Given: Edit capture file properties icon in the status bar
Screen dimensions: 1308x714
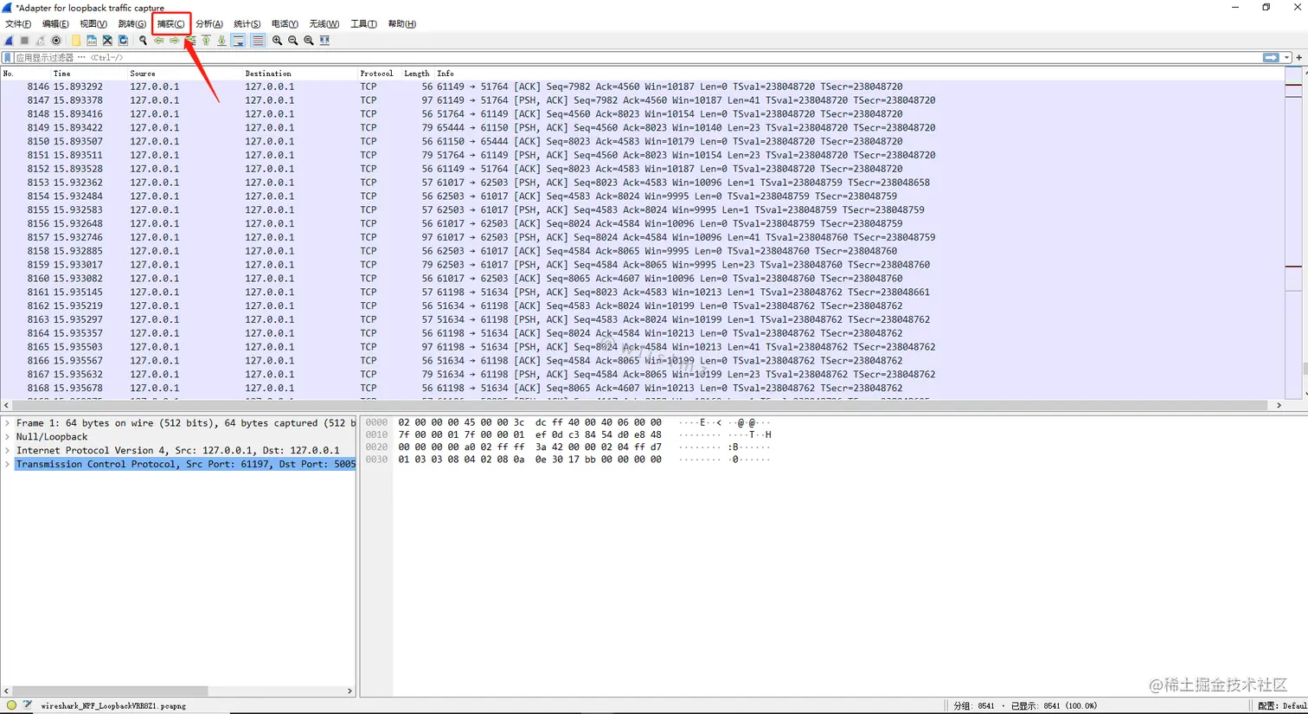Looking at the screenshot, I should point(28,705).
